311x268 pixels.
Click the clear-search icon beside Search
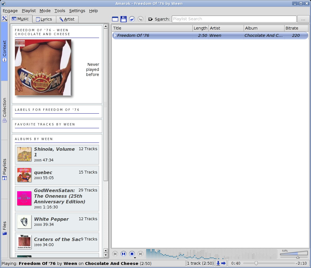tap(151, 19)
